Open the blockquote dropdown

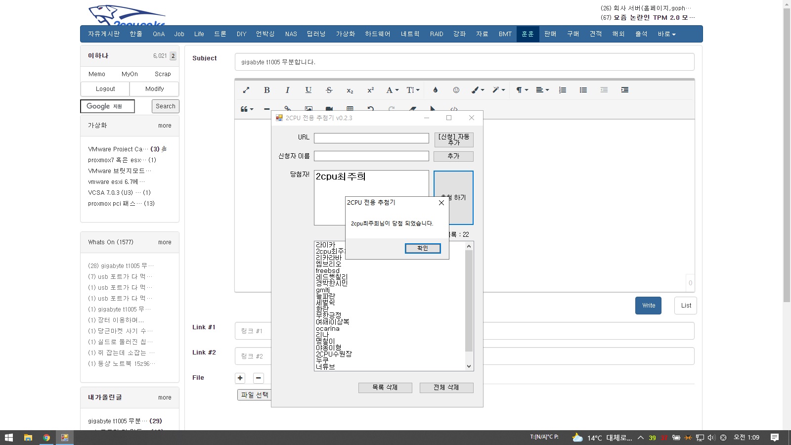coord(247,109)
